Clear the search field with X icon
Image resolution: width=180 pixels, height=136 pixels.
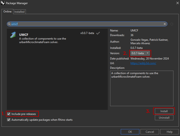[x=165, y=24]
